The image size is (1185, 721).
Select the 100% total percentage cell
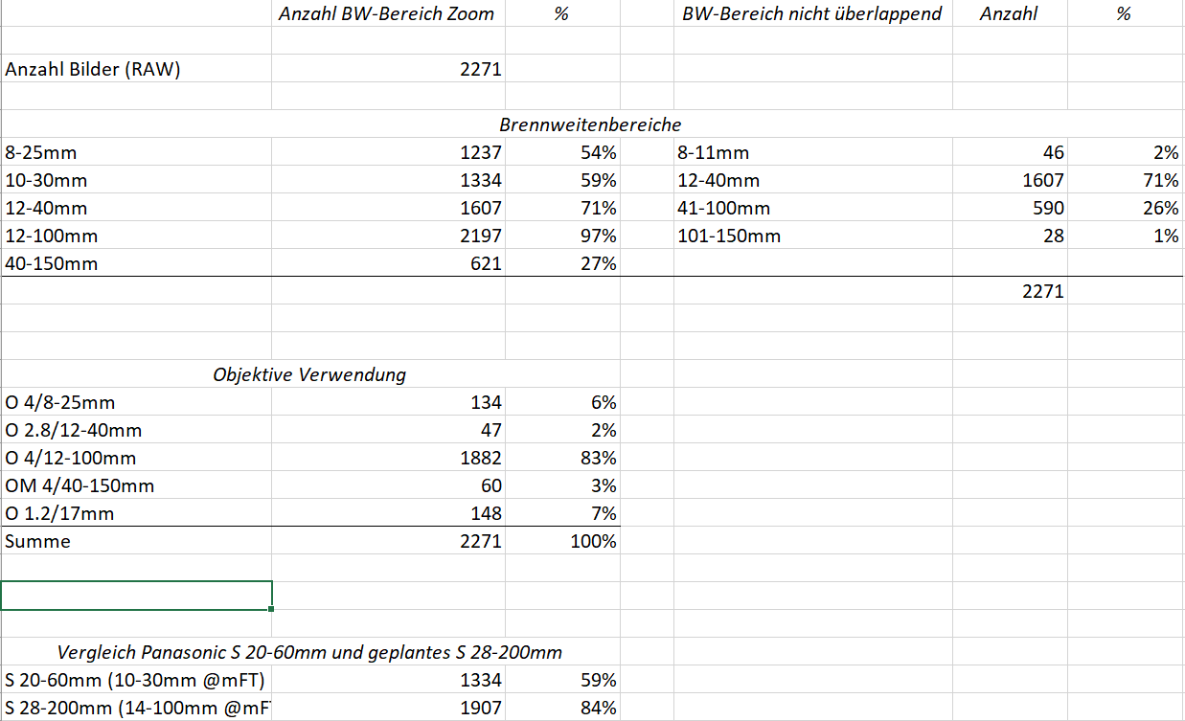(x=594, y=541)
